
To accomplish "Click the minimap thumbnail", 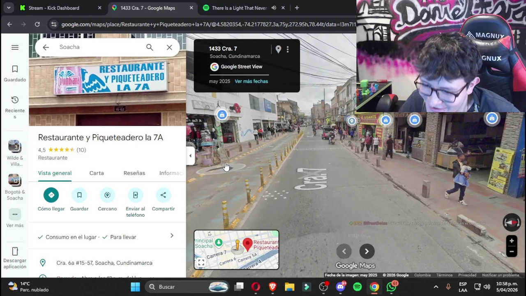I will [236, 250].
